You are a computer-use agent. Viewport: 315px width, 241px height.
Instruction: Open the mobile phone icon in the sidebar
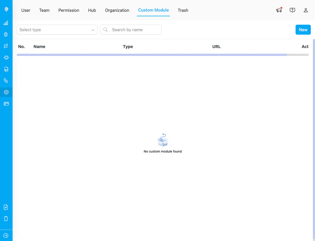[x=6, y=219]
